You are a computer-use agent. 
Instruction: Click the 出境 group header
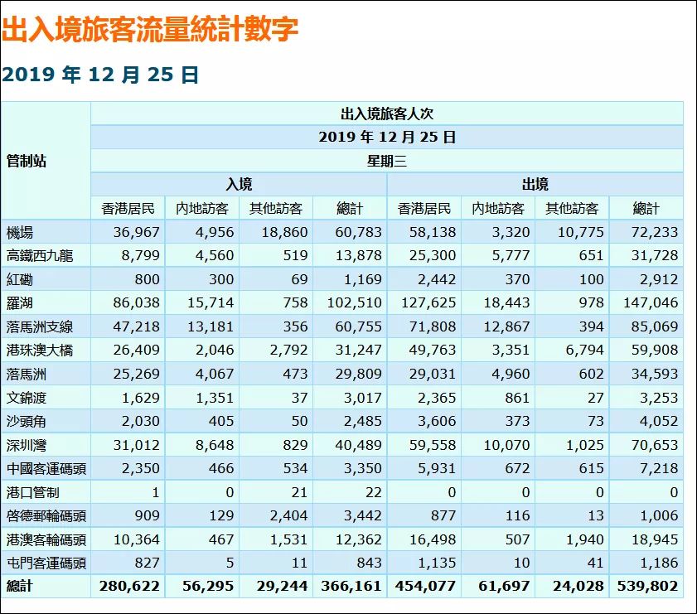click(x=535, y=185)
